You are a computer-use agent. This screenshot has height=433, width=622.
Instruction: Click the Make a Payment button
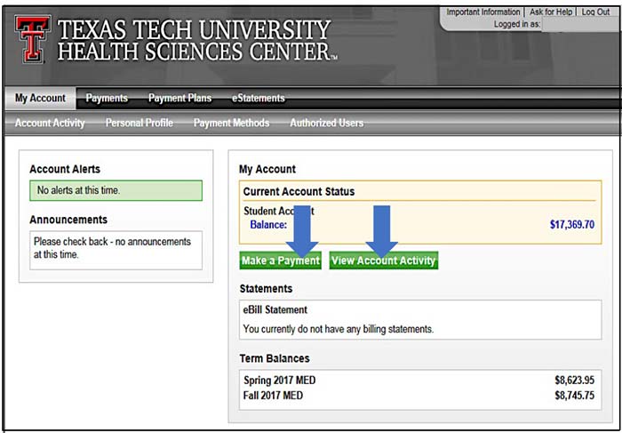(x=281, y=261)
